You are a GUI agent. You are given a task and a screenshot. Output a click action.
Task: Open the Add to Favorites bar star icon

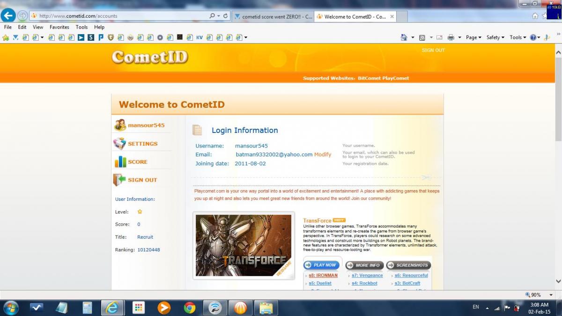(x=6, y=37)
